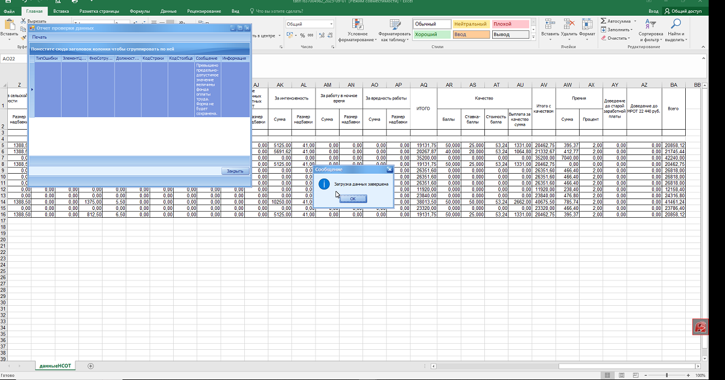
Task: Open Print (Печать) menu in report window
Action: (39, 37)
